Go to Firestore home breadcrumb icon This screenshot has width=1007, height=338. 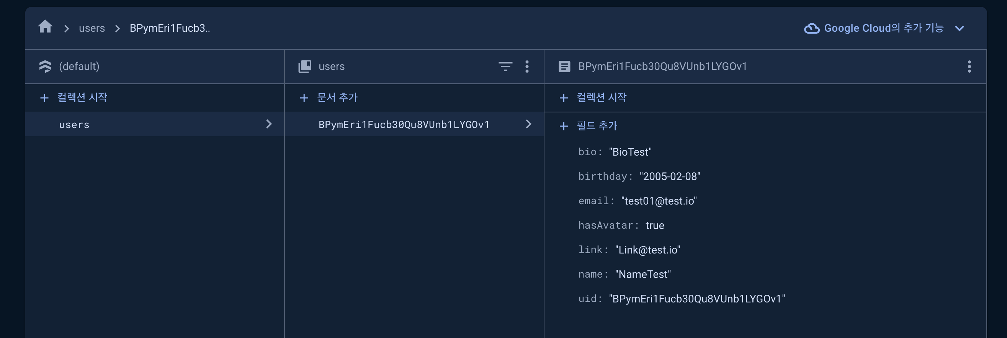(x=45, y=27)
